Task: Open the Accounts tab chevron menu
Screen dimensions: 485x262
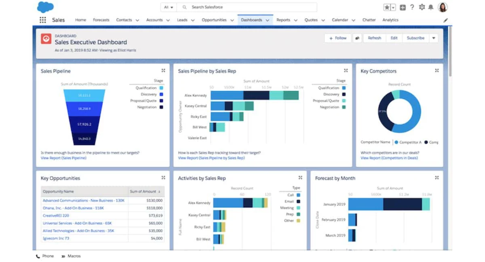Action: point(168,20)
